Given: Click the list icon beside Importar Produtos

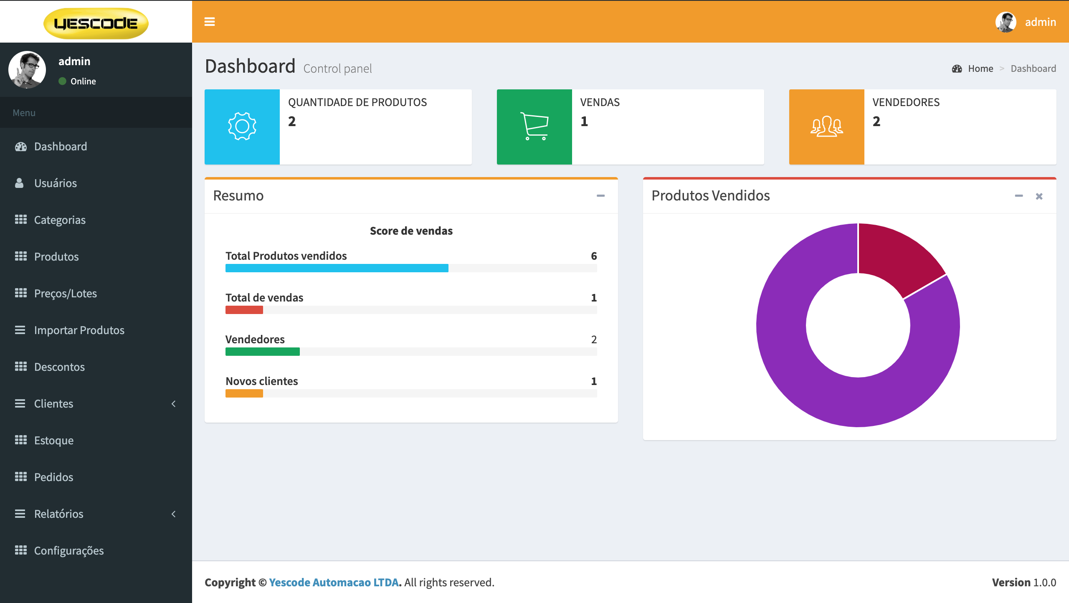Looking at the screenshot, I should tap(20, 330).
